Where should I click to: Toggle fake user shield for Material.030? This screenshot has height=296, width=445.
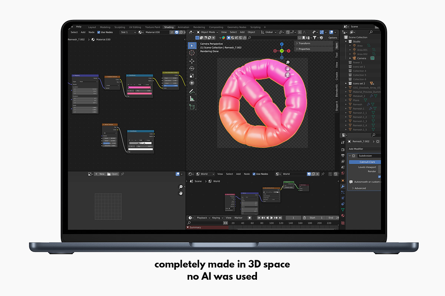[177, 32]
